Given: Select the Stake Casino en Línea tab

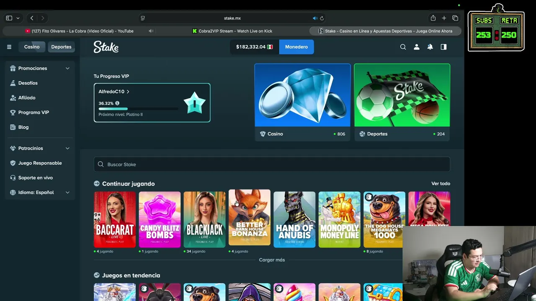Looking at the screenshot, I should [x=385, y=31].
